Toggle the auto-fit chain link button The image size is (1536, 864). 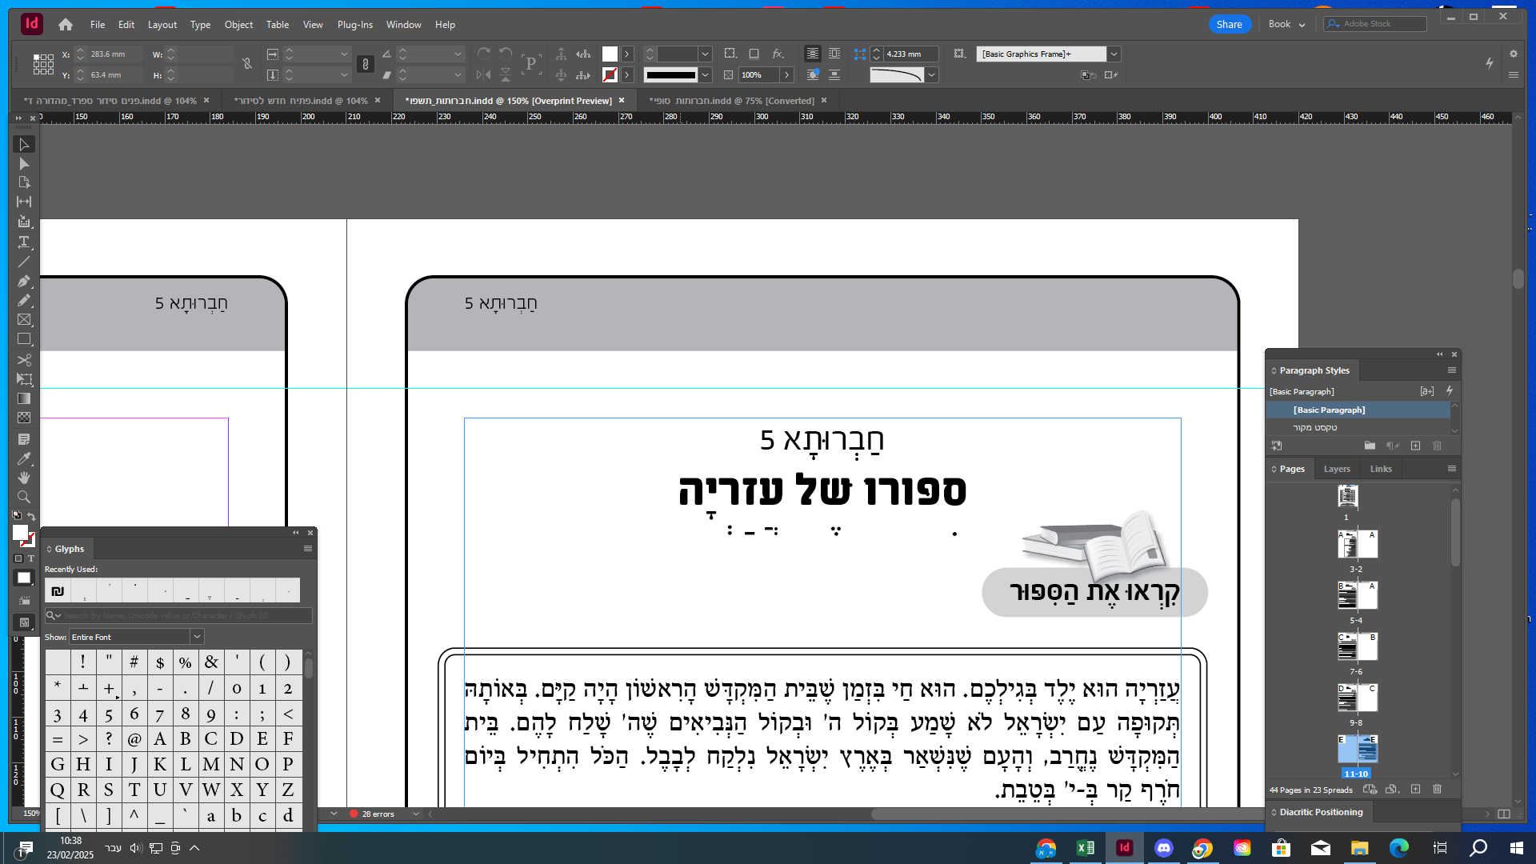(x=366, y=64)
